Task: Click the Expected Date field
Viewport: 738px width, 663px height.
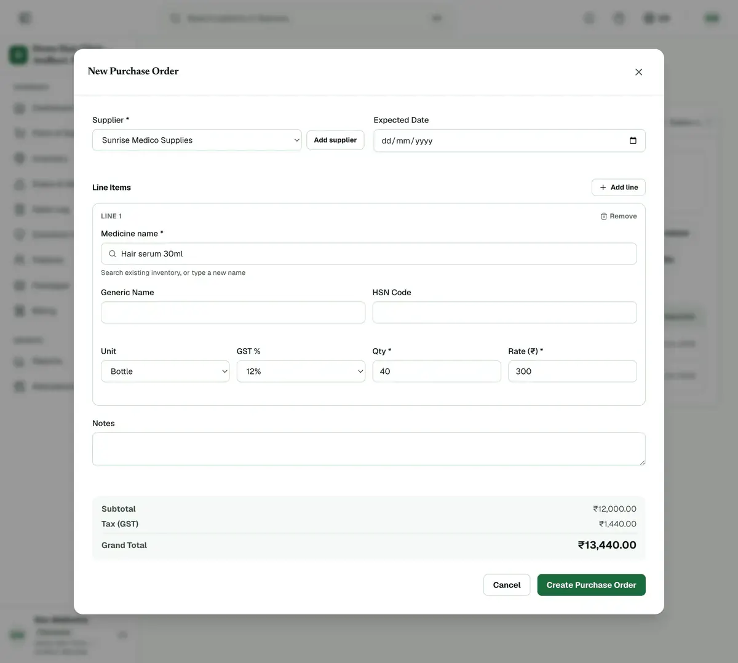Action: pos(509,141)
